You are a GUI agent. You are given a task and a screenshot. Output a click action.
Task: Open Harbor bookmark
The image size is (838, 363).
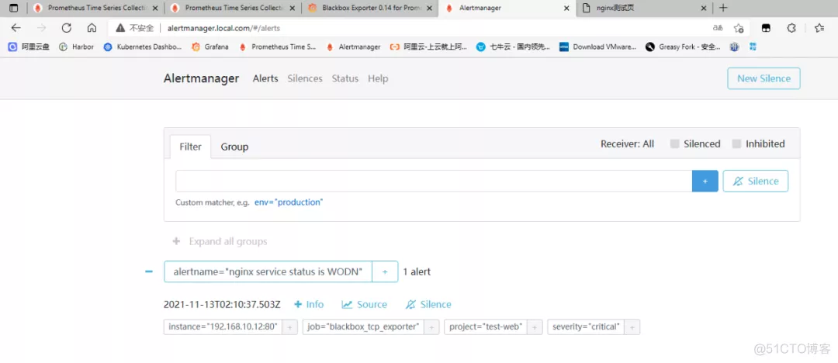tap(76, 47)
